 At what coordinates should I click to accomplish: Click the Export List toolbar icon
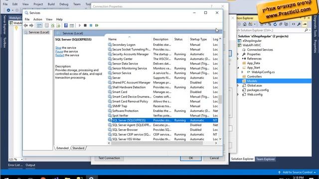[x=58, y=25]
